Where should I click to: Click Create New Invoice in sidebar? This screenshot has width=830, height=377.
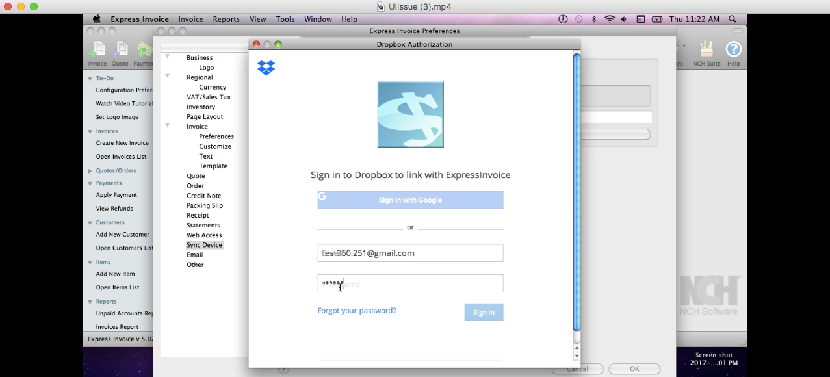pyautogui.click(x=122, y=143)
